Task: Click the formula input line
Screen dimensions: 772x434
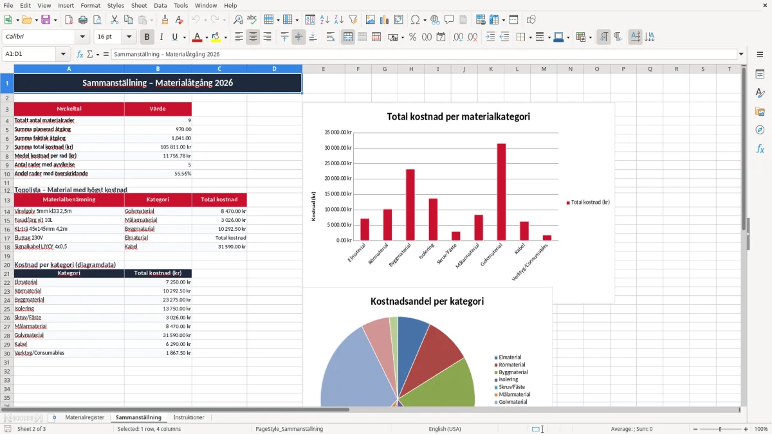Action: pos(424,55)
